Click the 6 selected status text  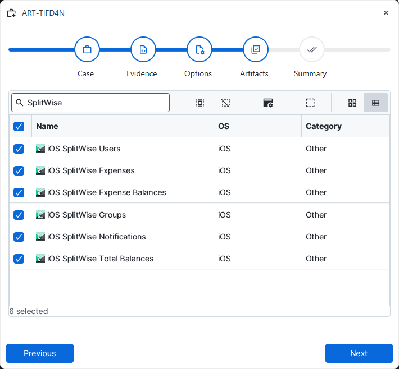pyautogui.click(x=29, y=311)
